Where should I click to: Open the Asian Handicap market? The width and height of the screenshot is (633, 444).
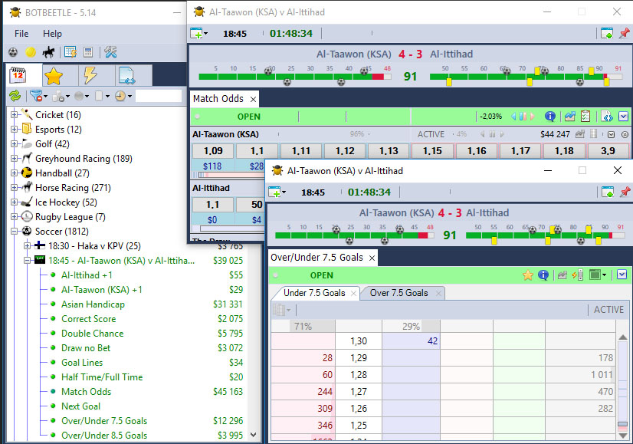(x=93, y=304)
